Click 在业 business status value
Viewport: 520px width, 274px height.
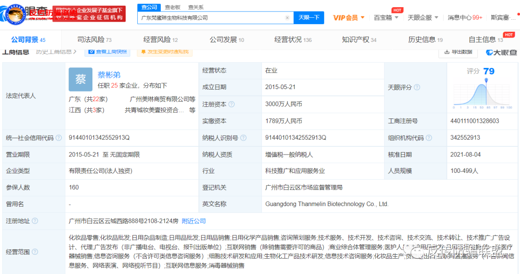(x=271, y=70)
